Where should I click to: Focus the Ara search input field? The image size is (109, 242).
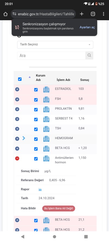(51, 56)
